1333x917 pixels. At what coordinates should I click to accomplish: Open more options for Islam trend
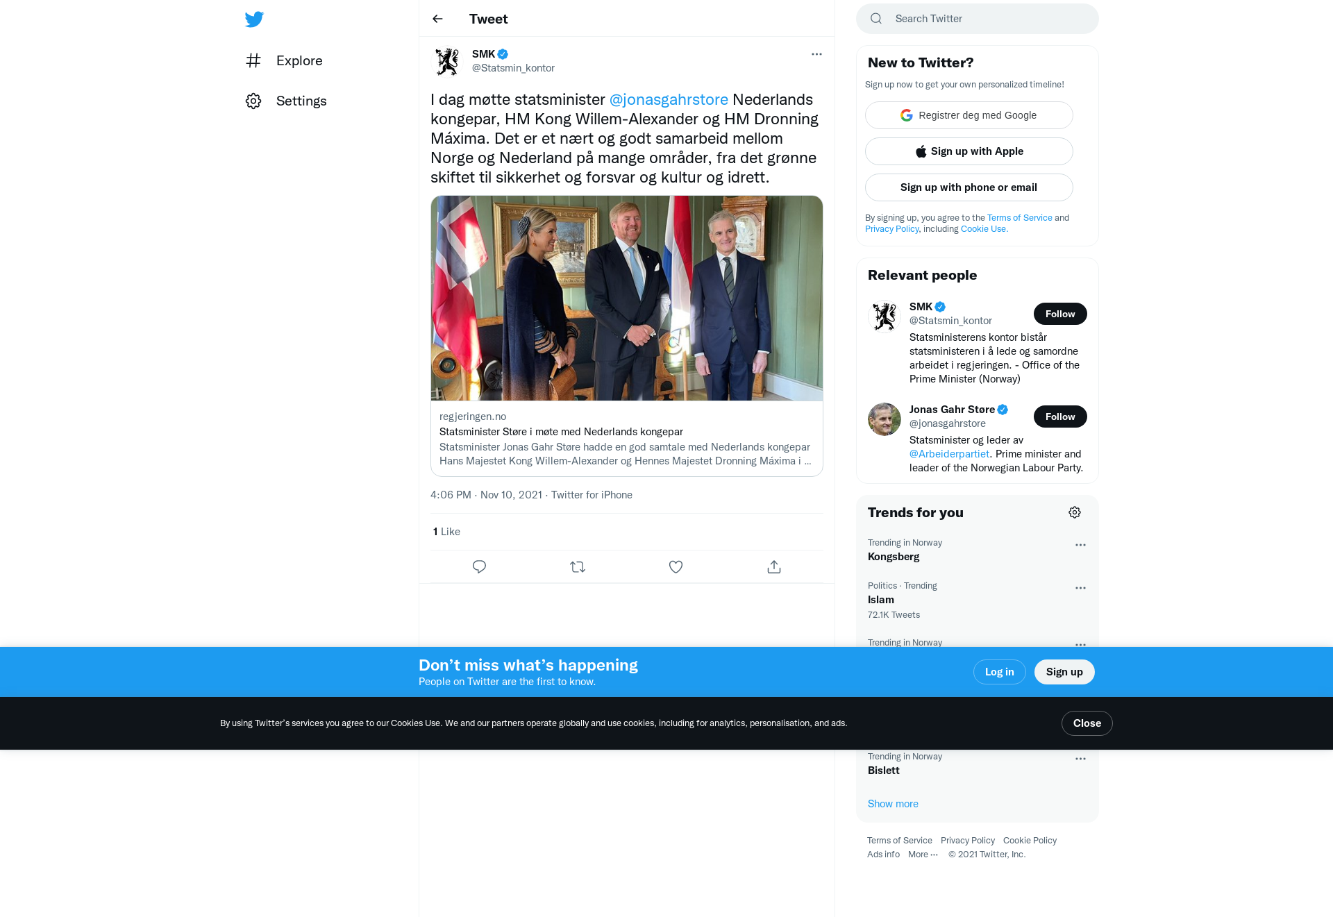[1080, 588]
